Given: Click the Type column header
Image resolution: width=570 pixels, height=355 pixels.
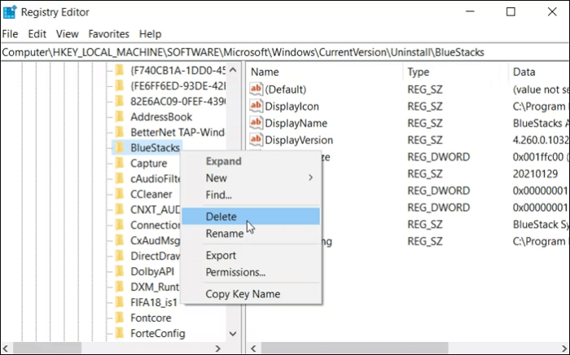Looking at the screenshot, I should 419,72.
